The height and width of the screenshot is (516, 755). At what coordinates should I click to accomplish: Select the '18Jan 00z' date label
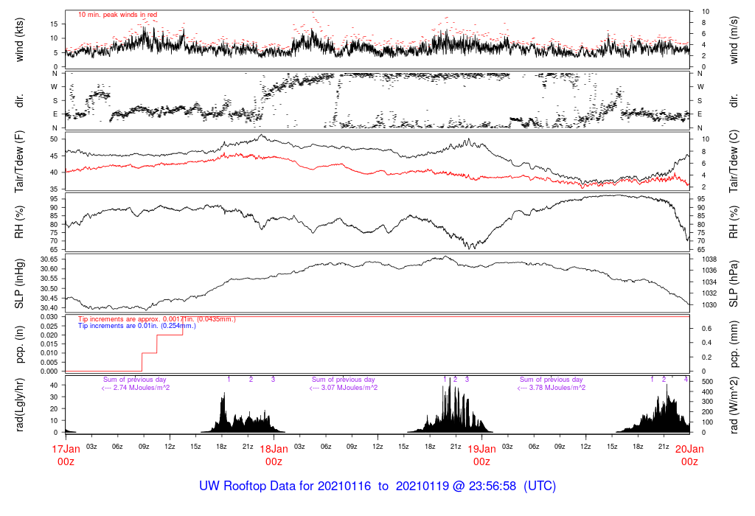click(274, 455)
